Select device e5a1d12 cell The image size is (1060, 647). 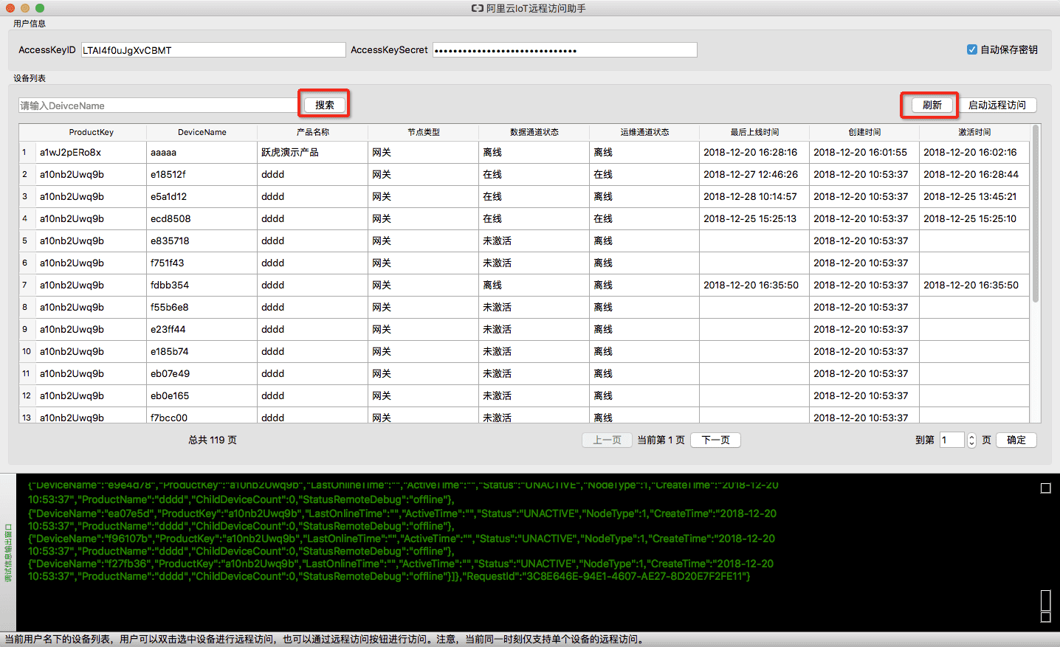pyautogui.click(x=202, y=196)
